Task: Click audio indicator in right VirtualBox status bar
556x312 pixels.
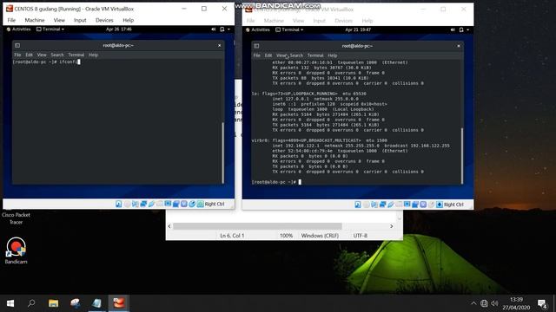Action: [x=374, y=205]
